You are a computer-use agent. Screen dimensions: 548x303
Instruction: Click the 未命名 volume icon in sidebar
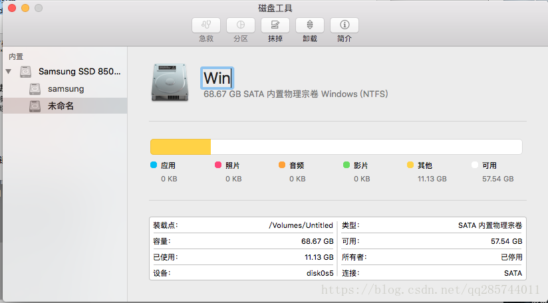35,106
